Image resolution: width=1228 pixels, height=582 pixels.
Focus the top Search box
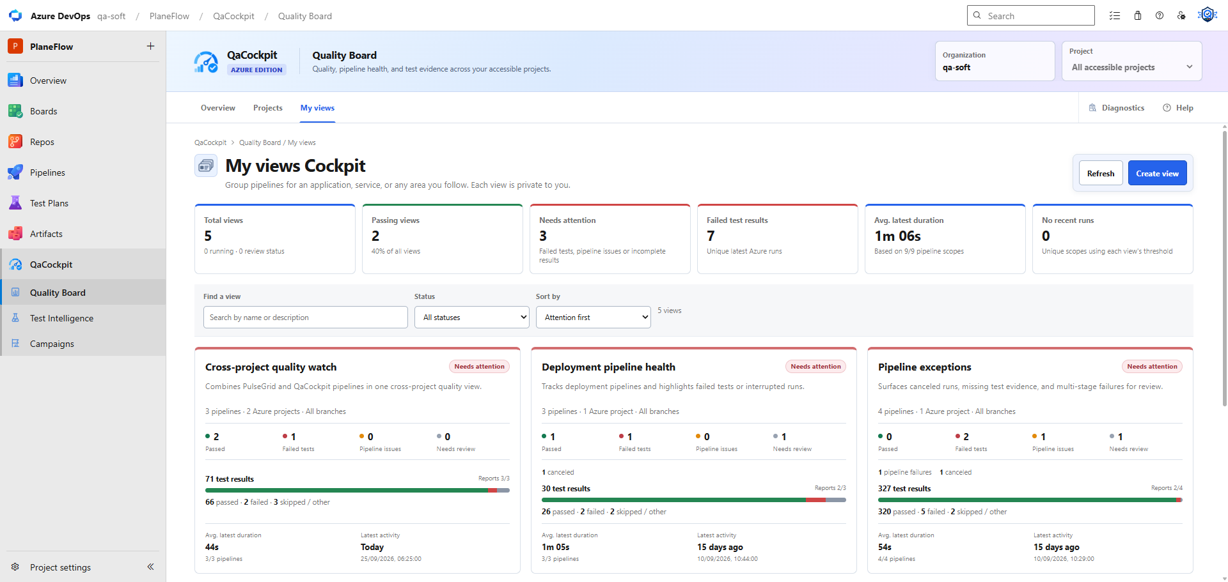pos(1031,15)
